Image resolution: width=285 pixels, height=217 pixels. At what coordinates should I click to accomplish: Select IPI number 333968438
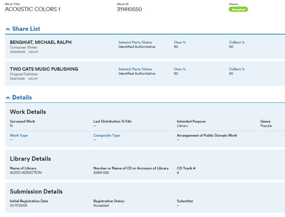click(17, 52)
